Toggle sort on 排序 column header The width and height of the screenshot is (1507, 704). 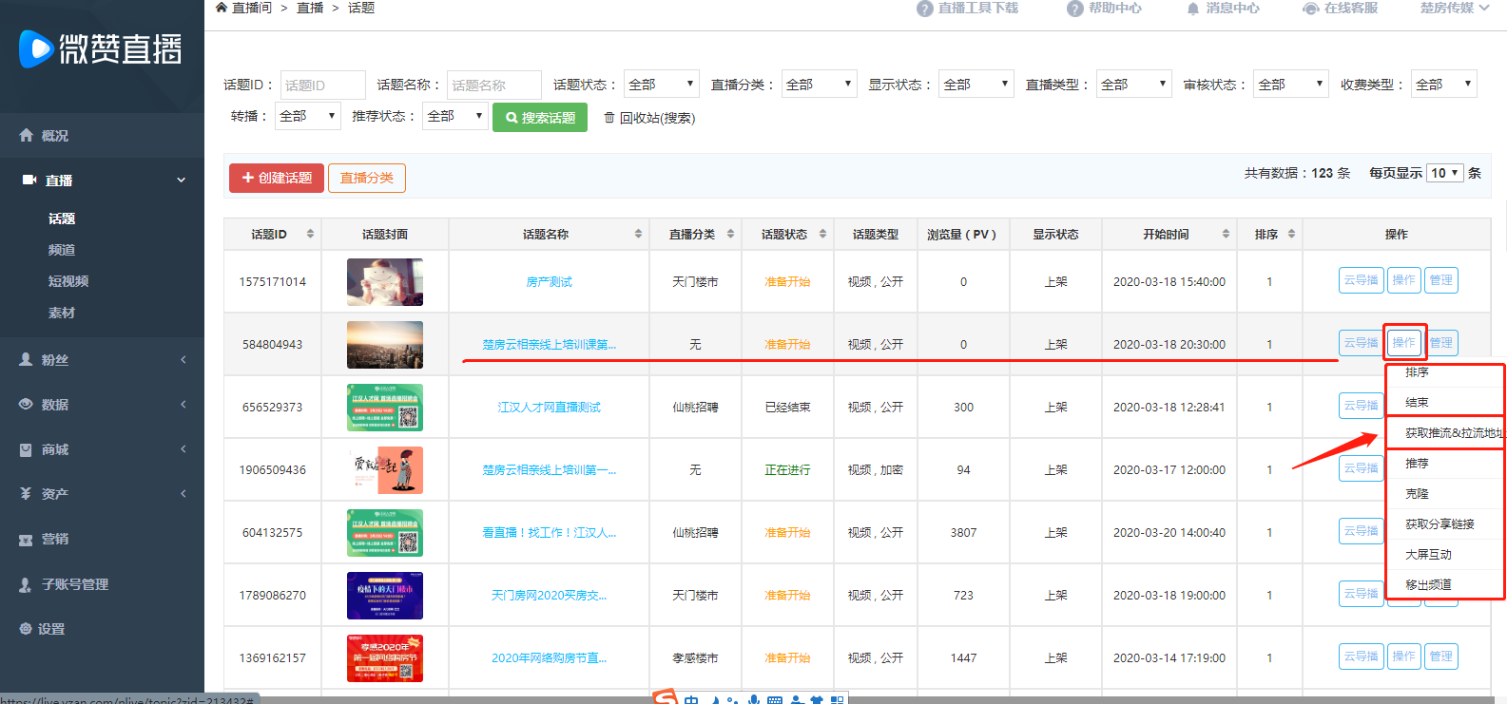[1291, 234]
